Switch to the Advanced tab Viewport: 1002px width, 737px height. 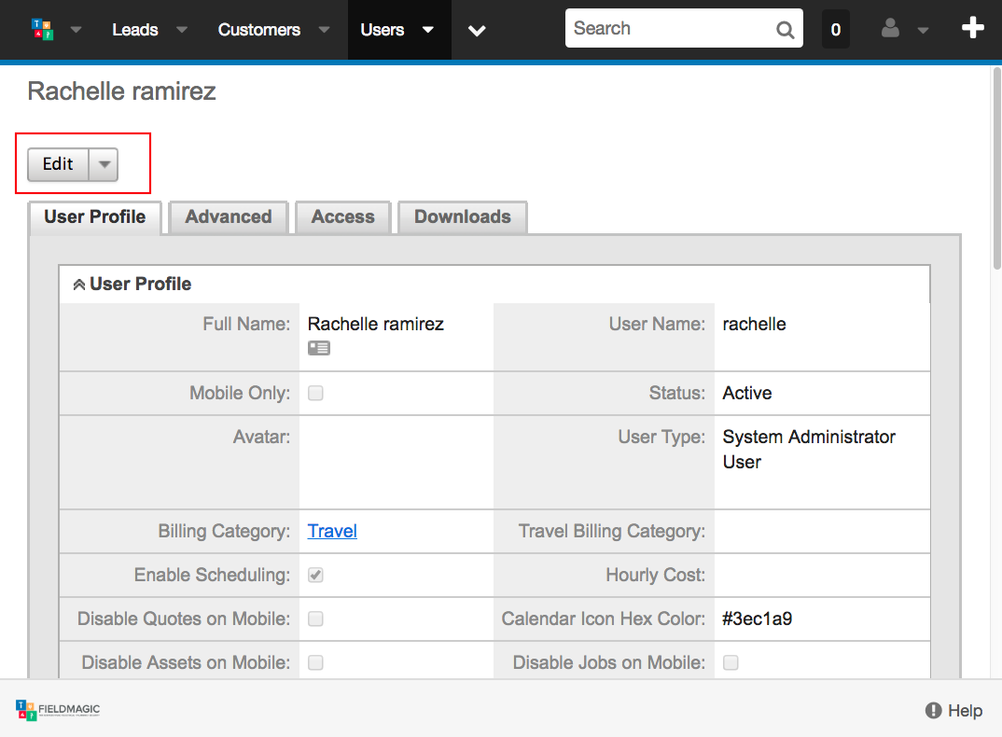click(229, 217)
